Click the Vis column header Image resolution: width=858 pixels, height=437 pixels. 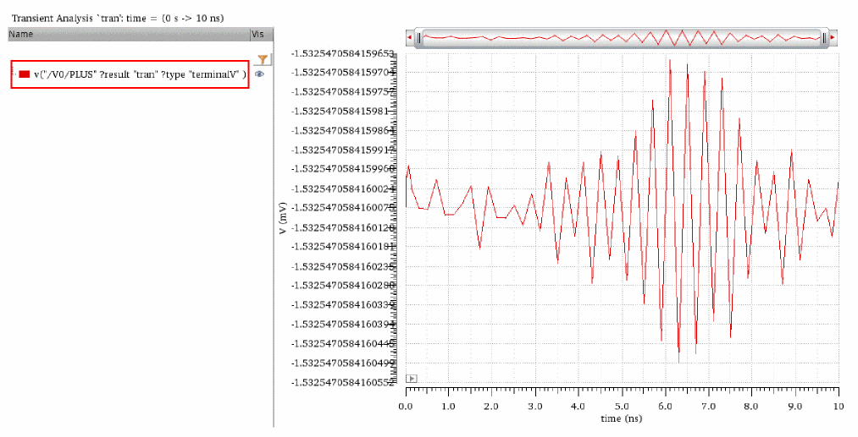pos(262,34)
